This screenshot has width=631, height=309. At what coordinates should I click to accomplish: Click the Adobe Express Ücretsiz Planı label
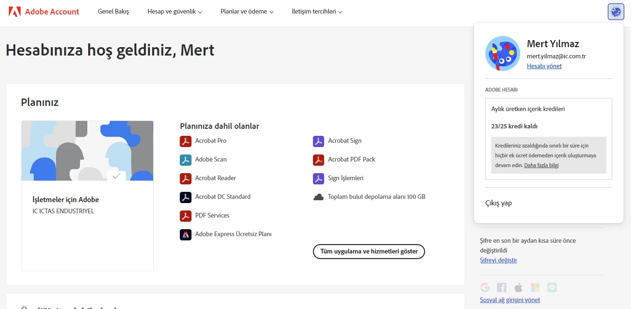pyautogui.click(x=233, y=234)
